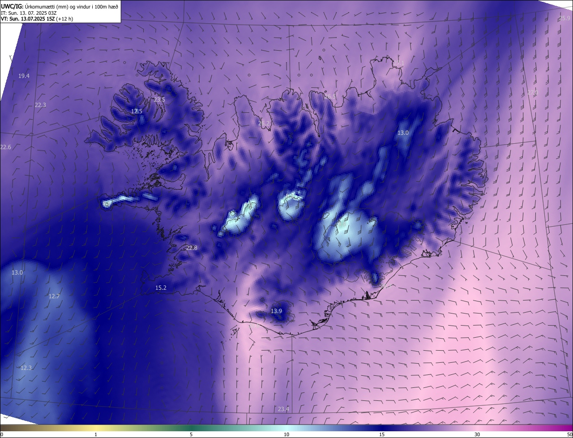The image size is (573, 438).
Task: Click the 22.8 value label on the map
Action: [192, 248]
